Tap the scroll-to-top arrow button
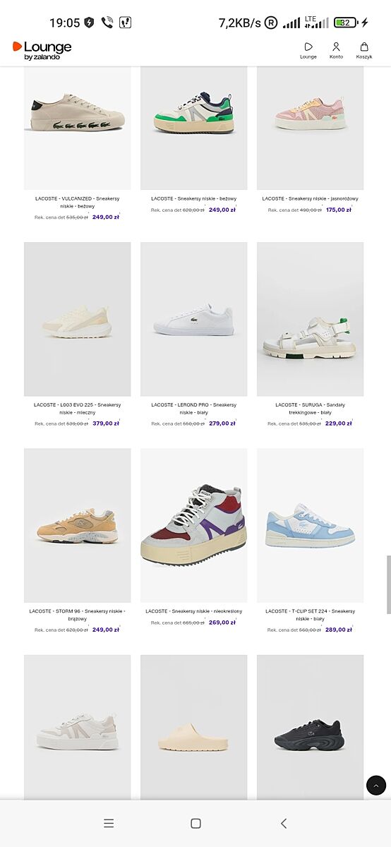Viewport: 391px width, 847px height. click(x=376, y=785)
